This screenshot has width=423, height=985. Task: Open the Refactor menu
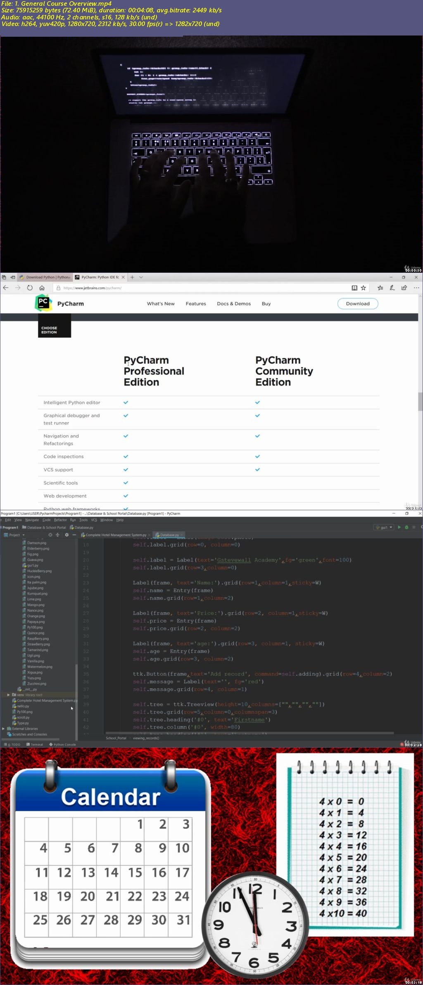click(60, 520)
